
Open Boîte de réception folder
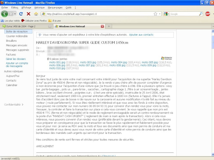(x=18, y=32)
